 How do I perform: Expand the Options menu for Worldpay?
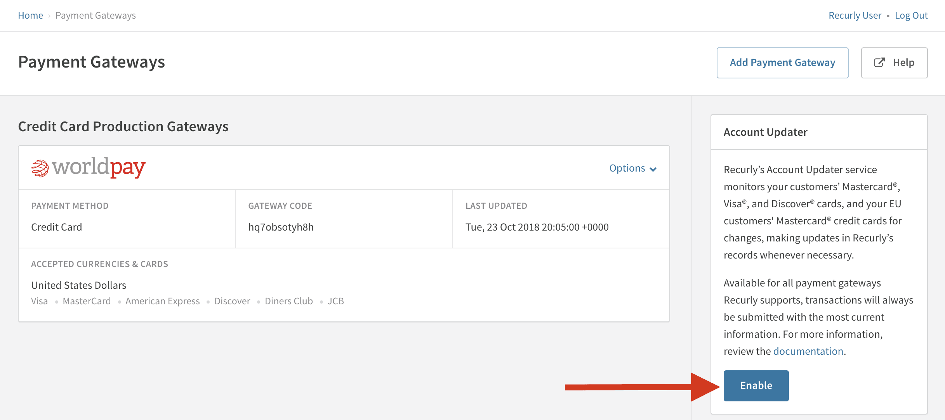click(627, 168)
